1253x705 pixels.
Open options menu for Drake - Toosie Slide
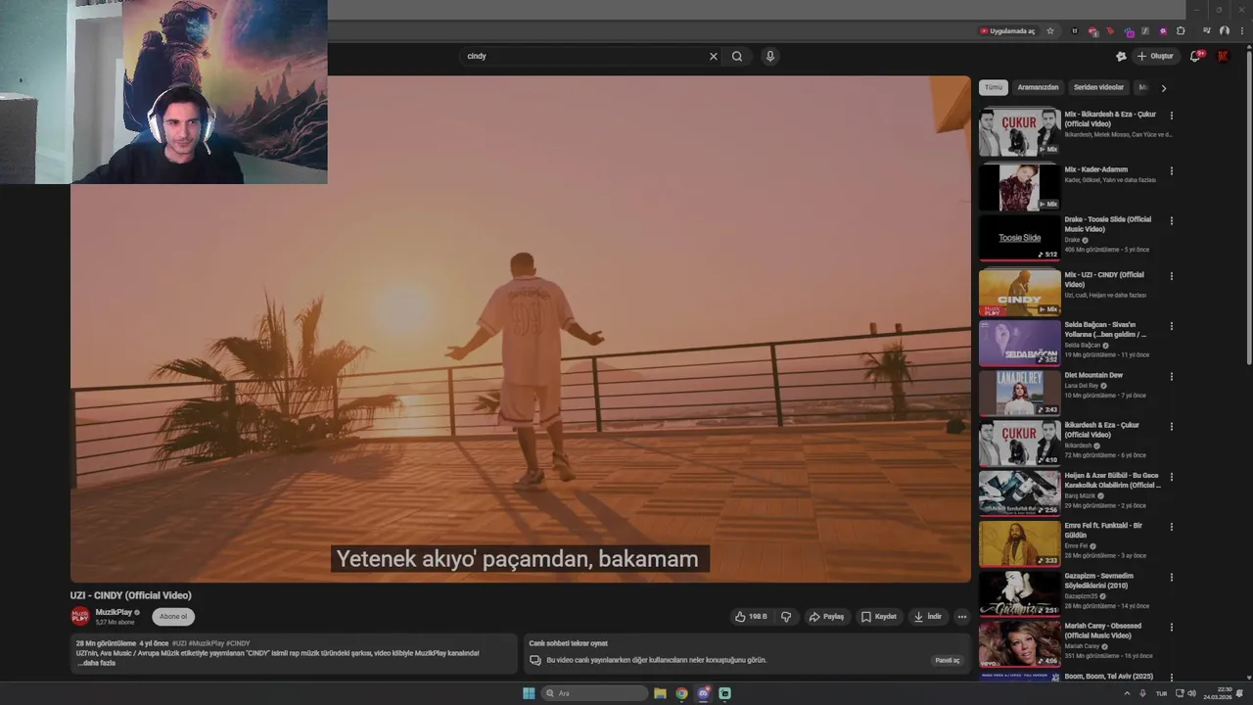pos(1171,220)
